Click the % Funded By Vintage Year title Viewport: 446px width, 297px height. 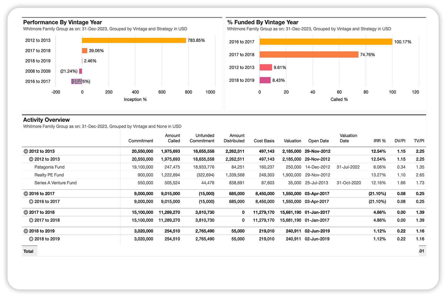[x=263, y=22]
